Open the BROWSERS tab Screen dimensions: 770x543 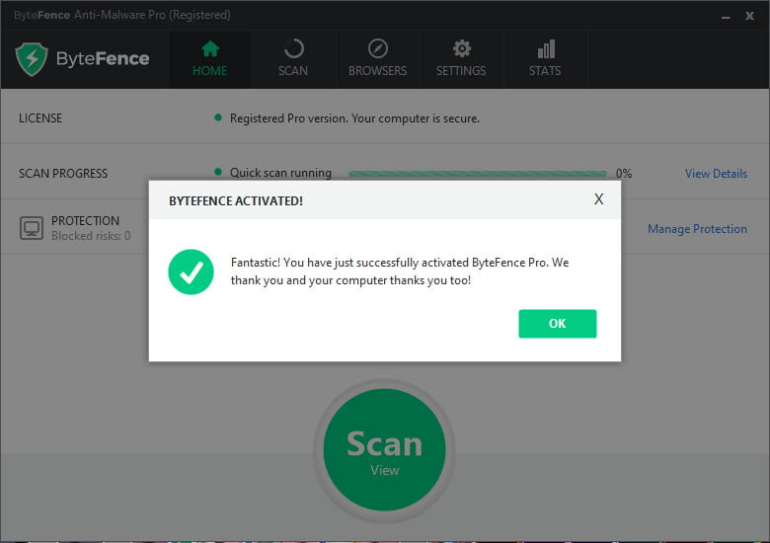[378, 59]
